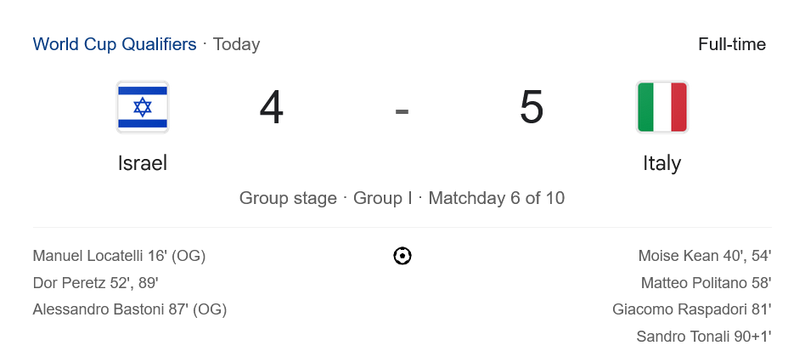Select the Israel team name

[x=143, y=163]
